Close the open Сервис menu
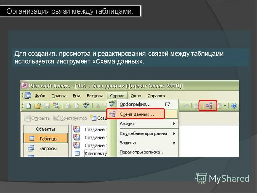 coord(117,96)
